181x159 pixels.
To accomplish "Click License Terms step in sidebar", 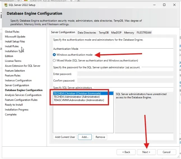I will pyautogui.click(x=13, y=61).
